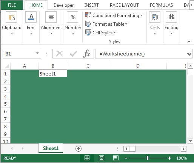Switch to Normal view in status bar
Viewport: 194px width, 163px height.
coord(87,158)
